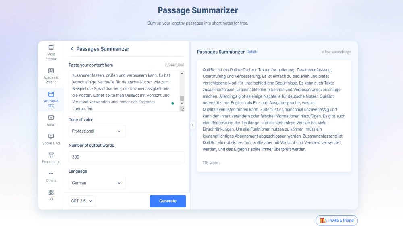Click the Generate button

168,201
